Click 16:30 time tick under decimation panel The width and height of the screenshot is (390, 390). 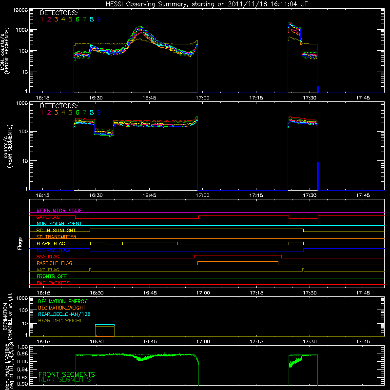(97, 342)
